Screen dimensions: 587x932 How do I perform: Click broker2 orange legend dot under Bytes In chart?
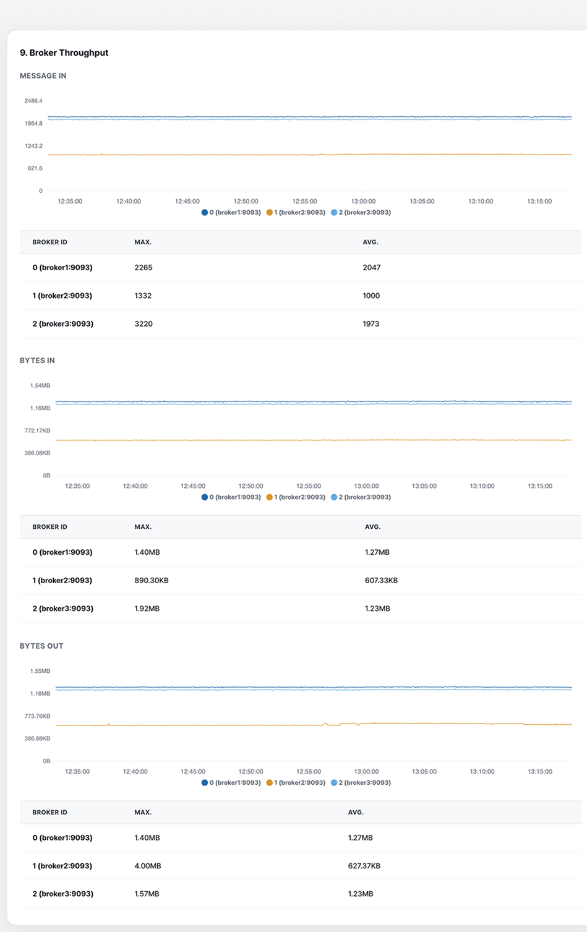coord(270,497)
